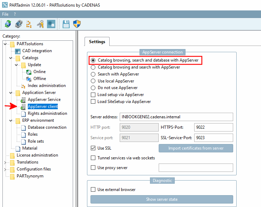This screenshot has width=261, height=207.
Task: Open the keys rights toolbar icon
Action: [x=40, y=24]
